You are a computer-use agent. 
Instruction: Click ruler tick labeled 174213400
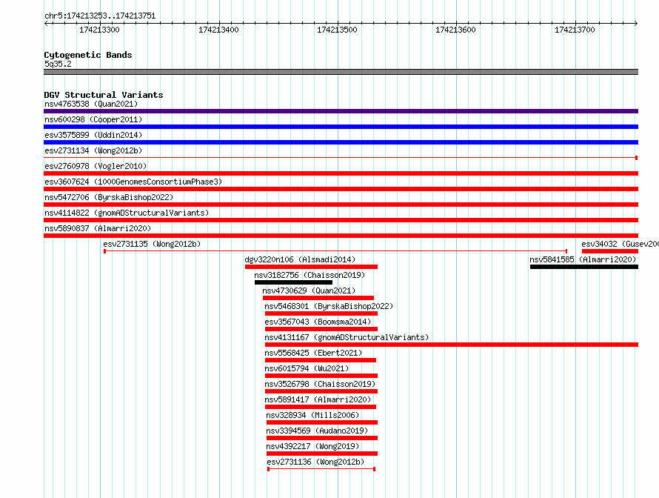(x=218, y=30)
